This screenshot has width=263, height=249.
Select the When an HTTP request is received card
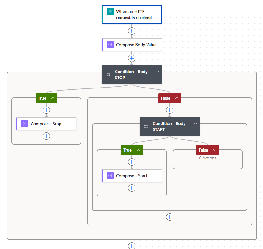(134, 14)
